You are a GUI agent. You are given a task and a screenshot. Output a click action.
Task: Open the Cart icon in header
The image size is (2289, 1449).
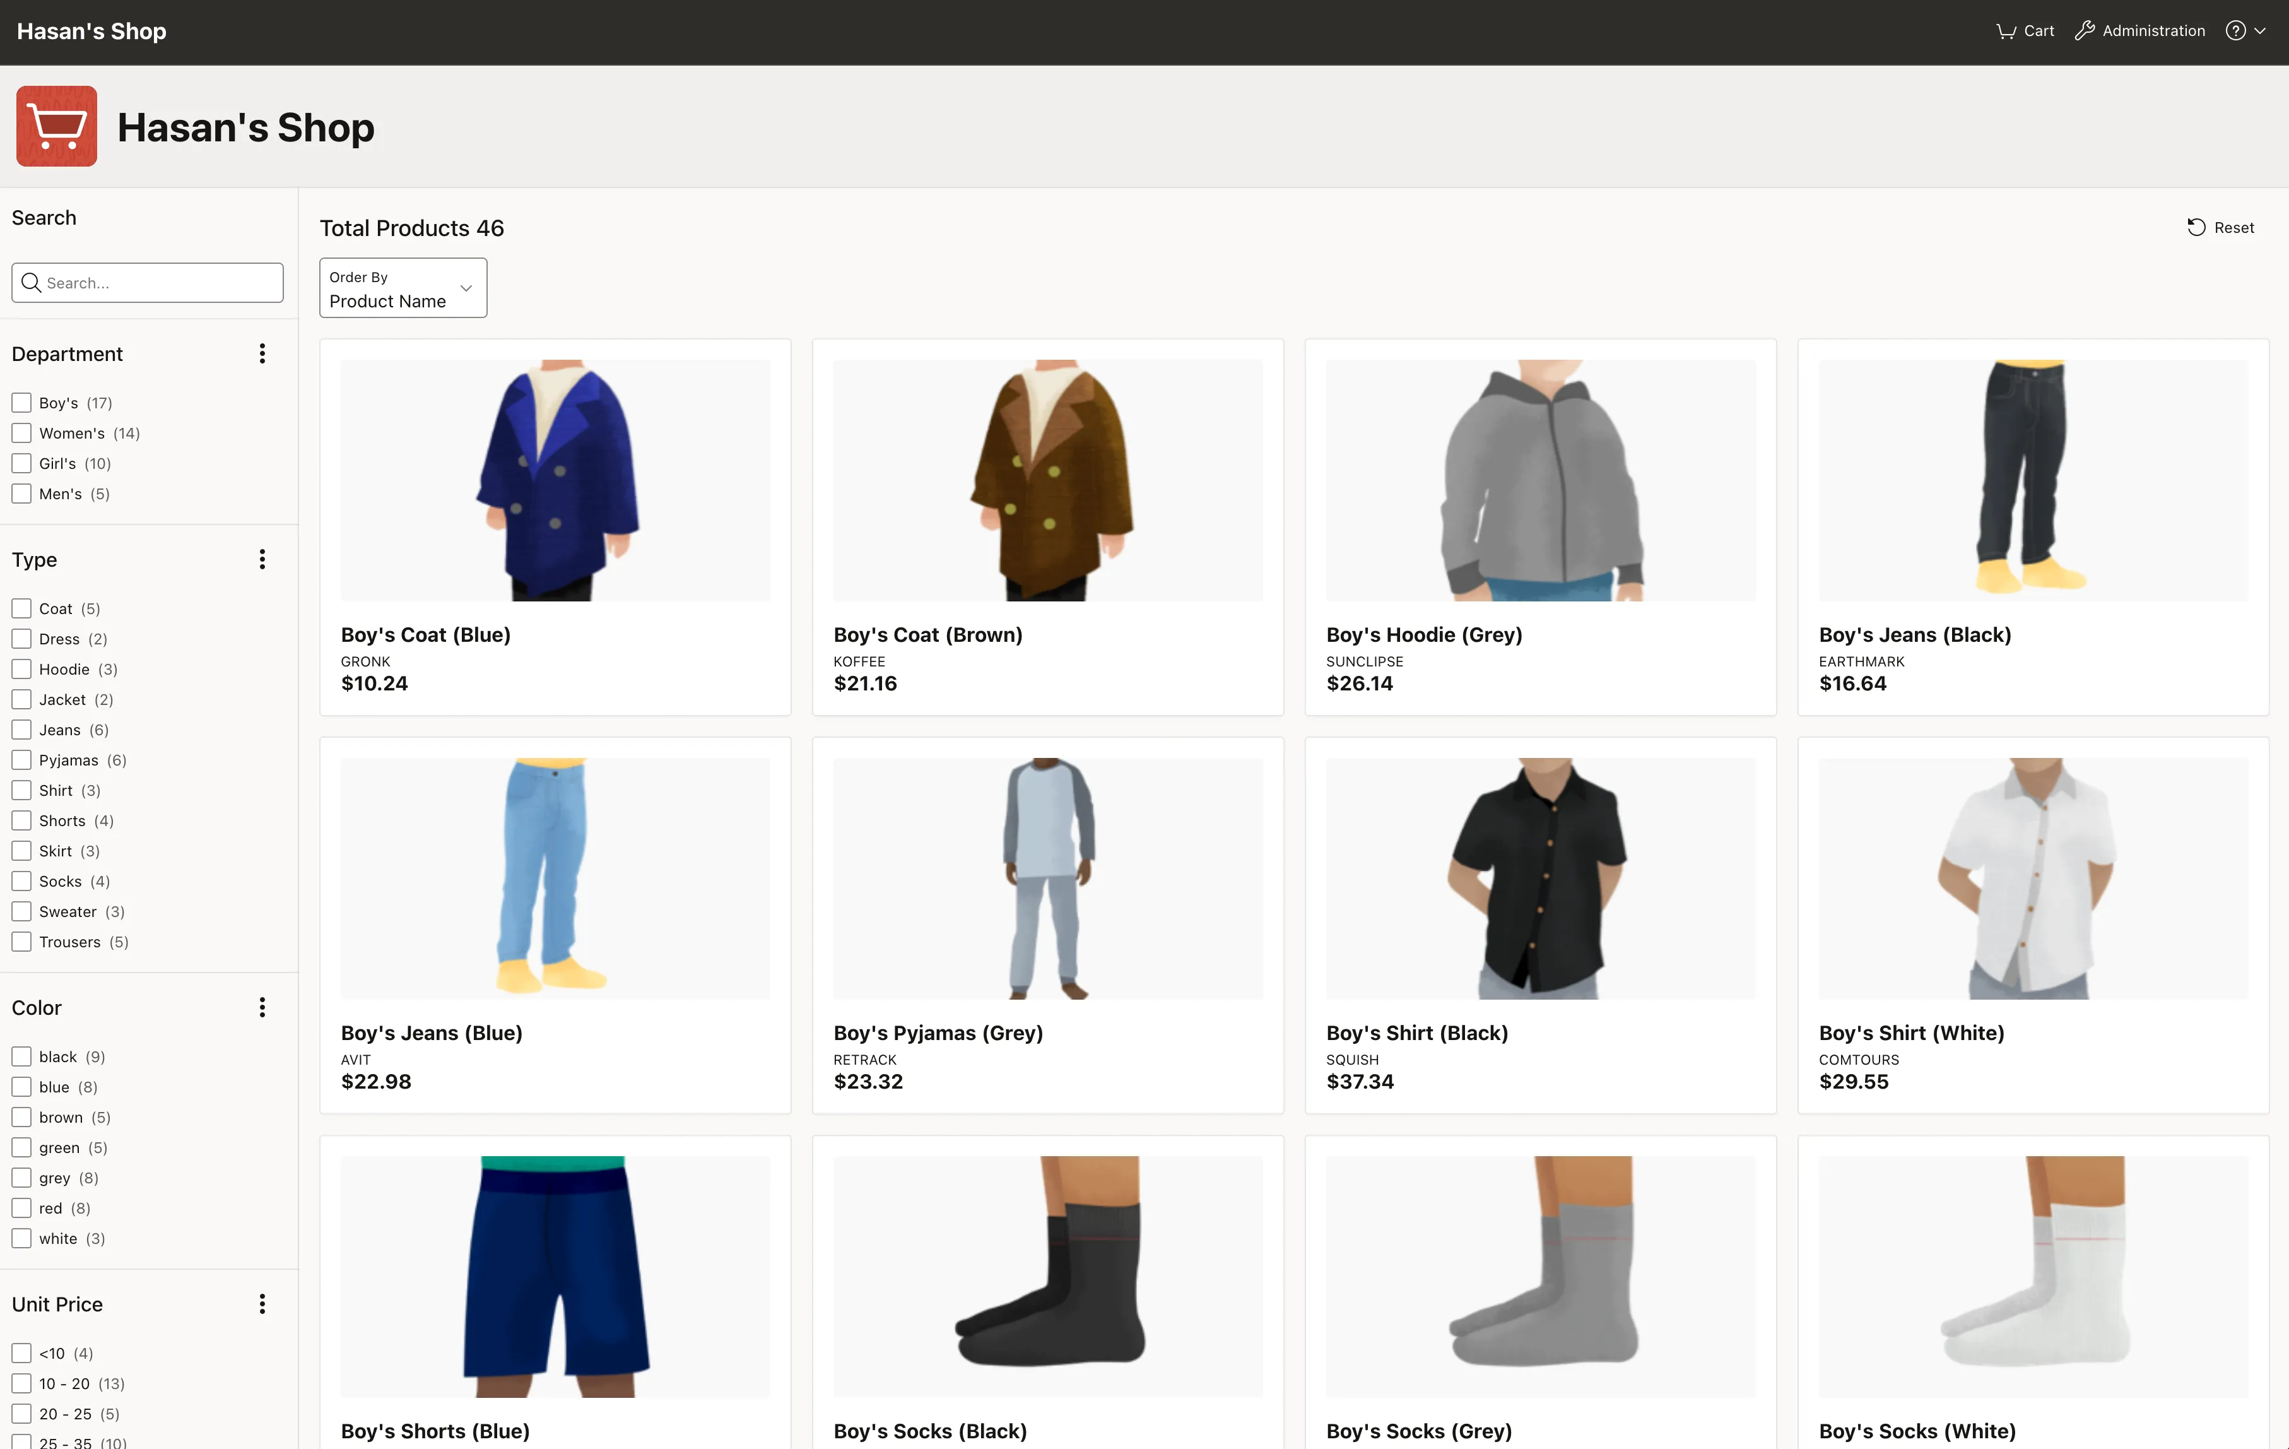pos(2006,32)
